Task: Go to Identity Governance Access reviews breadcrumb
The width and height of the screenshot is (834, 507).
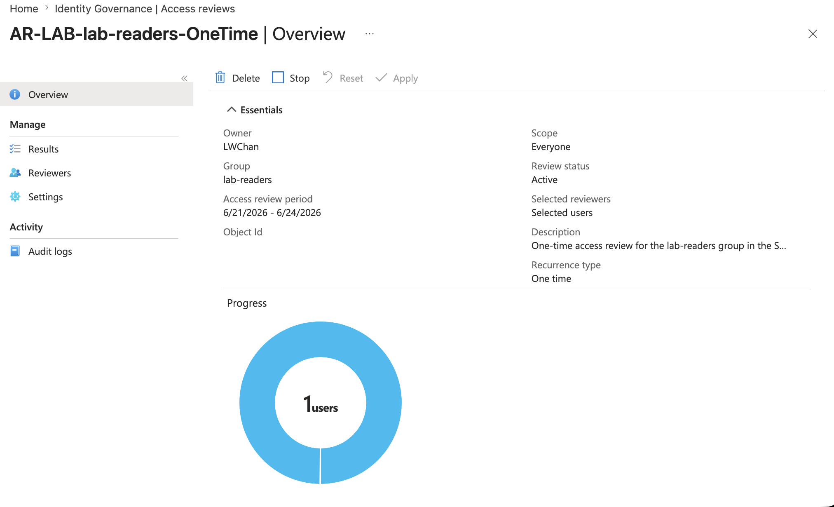Action: (x=145, y=9)
